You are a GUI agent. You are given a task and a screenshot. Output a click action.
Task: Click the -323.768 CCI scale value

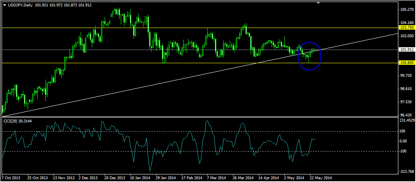(407, 172)
